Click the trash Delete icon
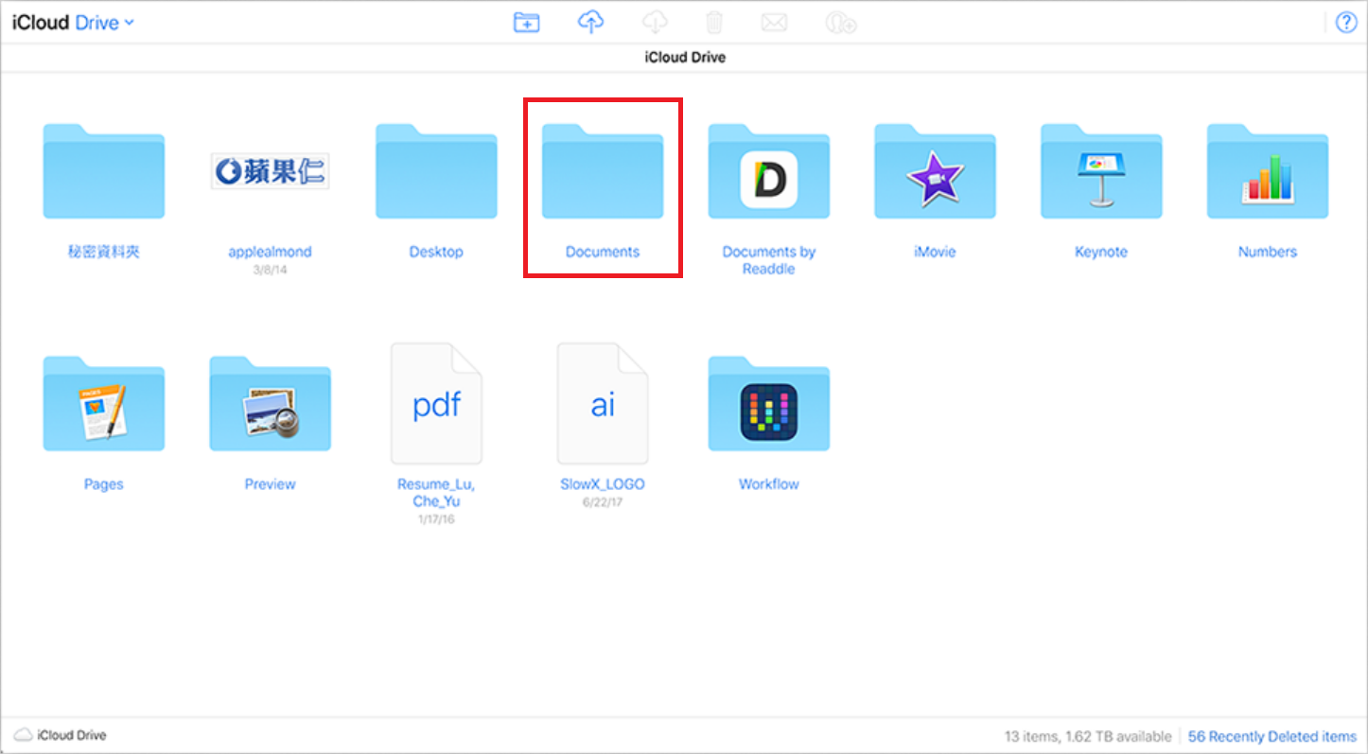This screenshot has height=754, width=1368. 715,23
